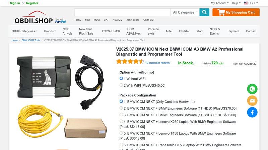
Task: Click the orange email contact icon
Action: pyautogui.click(x=252, y=101)
